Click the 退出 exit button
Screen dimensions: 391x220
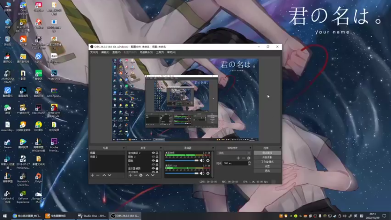coord(267,171)
